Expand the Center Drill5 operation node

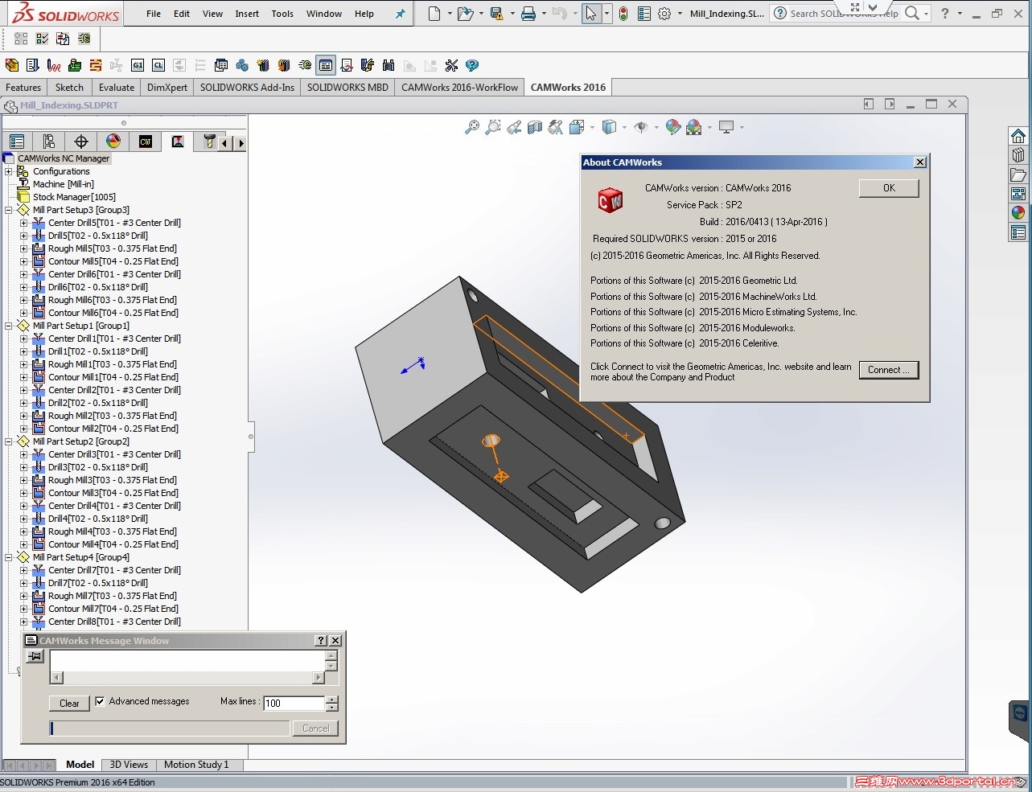pos(24,223)
